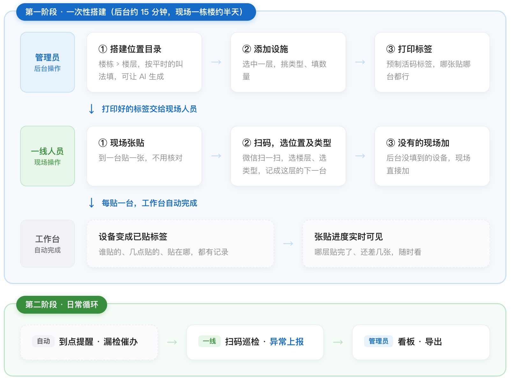This screenshot has width=514, height=381.
Task: Select the 一线人员 现场操作 role card
Action: 48,156
